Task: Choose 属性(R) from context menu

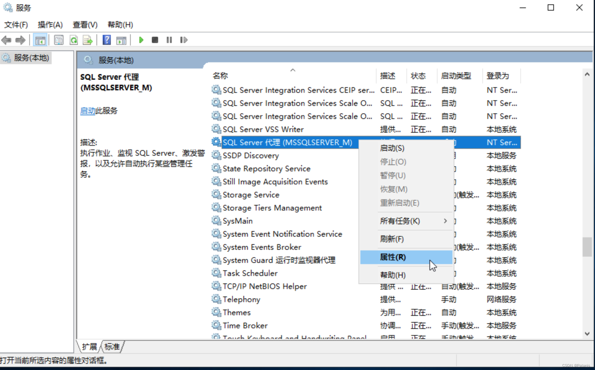Action: (406, 257)
